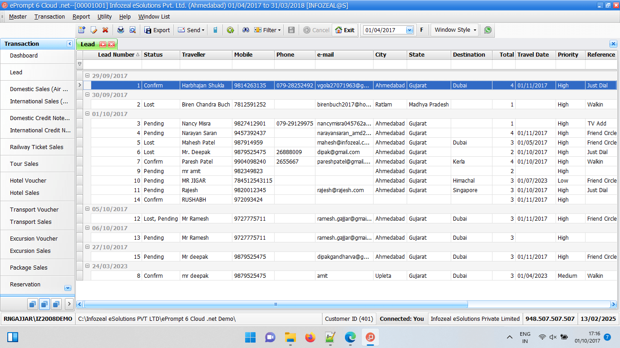Collapse the 24/03/2023 date group

click(x=87, y=266)
